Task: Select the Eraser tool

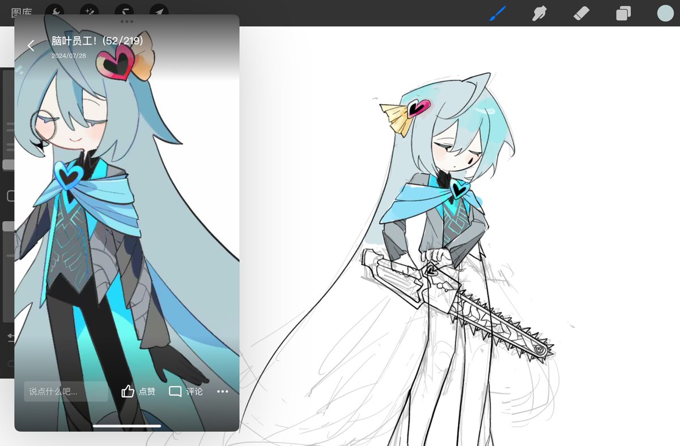Action: click(x=581, y=13)
